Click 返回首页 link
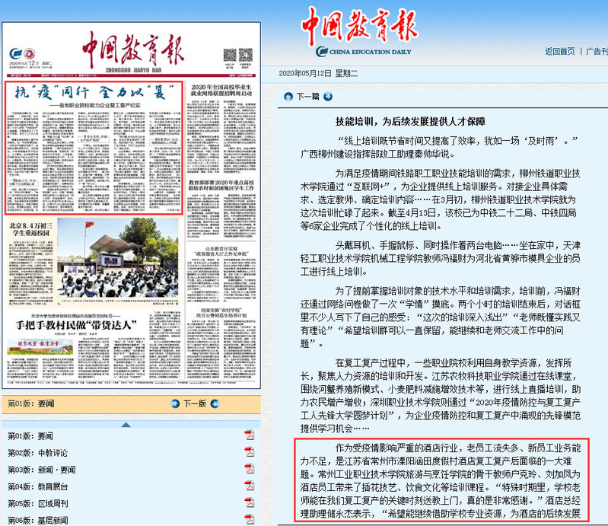The width and height of the screenshot is (608, 526). (560, 51)
